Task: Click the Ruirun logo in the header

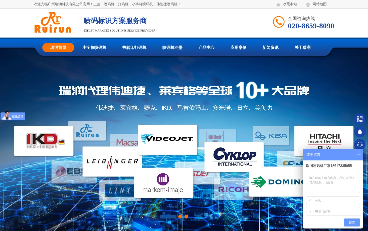Action: pos(53,23)
